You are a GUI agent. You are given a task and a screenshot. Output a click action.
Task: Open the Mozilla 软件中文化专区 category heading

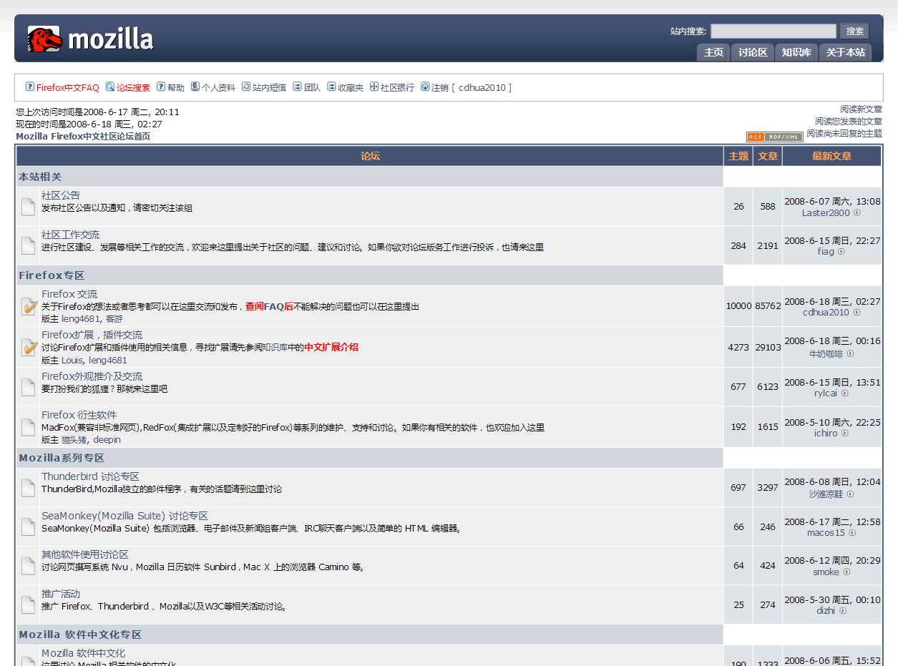tap(80, 635)
